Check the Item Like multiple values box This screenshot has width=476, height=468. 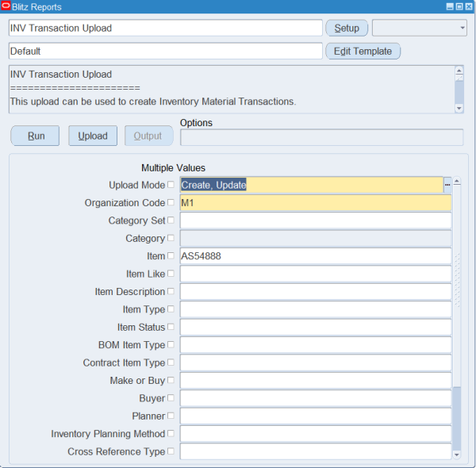click(x=171, y=274)
